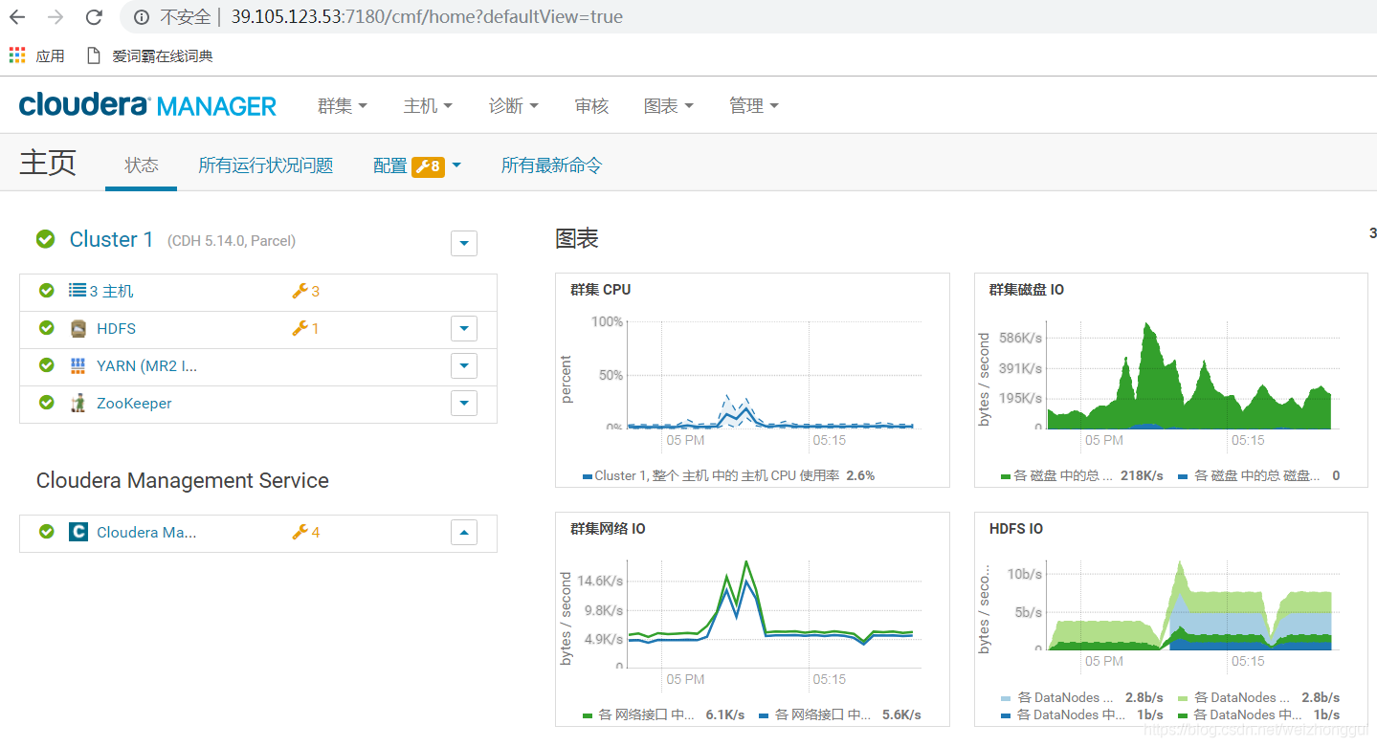This screenshot has width=1377, height=747.
Task: Click the orange wrench badge showing 8
Action: pyautogui.click(x=428, y=166)
